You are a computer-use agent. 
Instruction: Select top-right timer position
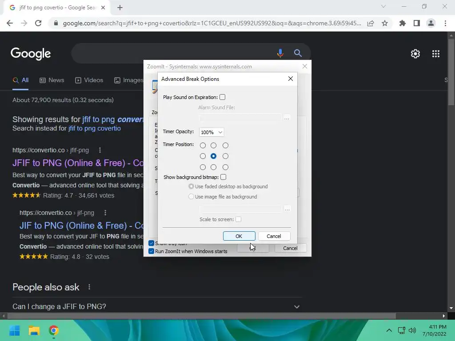tap(225, 145)
